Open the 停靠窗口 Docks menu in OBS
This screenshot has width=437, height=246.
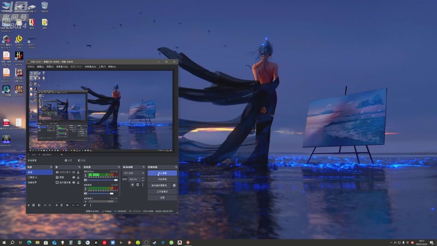pos(62,67)
